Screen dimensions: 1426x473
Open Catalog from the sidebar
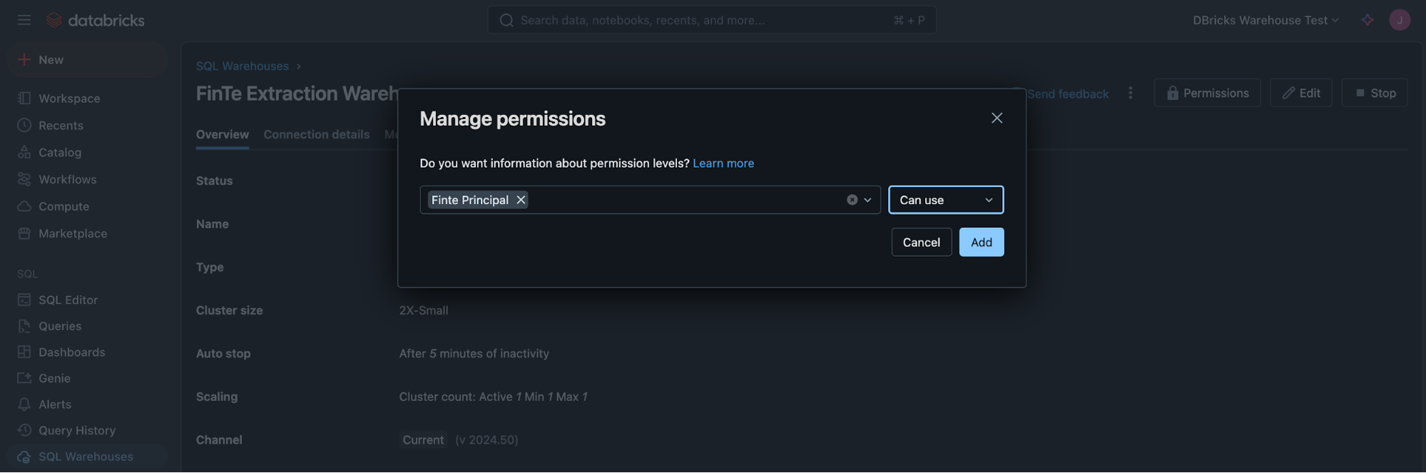pyautogui.click(x=60, y=153)
